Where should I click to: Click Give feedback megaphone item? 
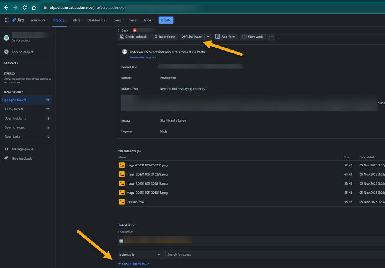click(18, 158)
